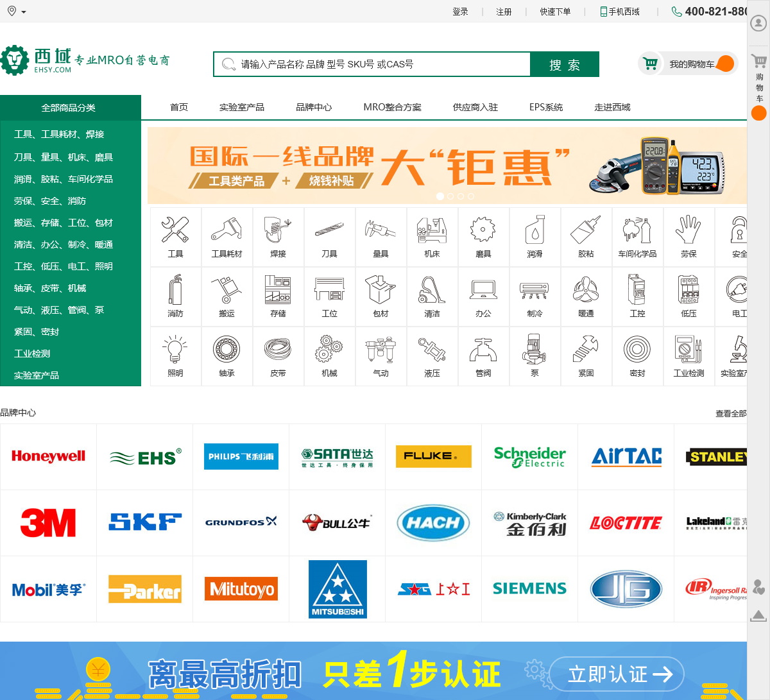Open 实验室产品 nav item
The image size is (770, 700).
[242, 107]
